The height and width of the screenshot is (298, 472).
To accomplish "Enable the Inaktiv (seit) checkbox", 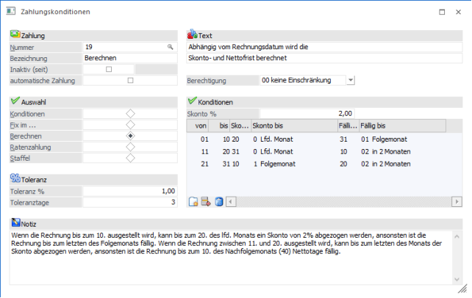I will coord(109,69).
